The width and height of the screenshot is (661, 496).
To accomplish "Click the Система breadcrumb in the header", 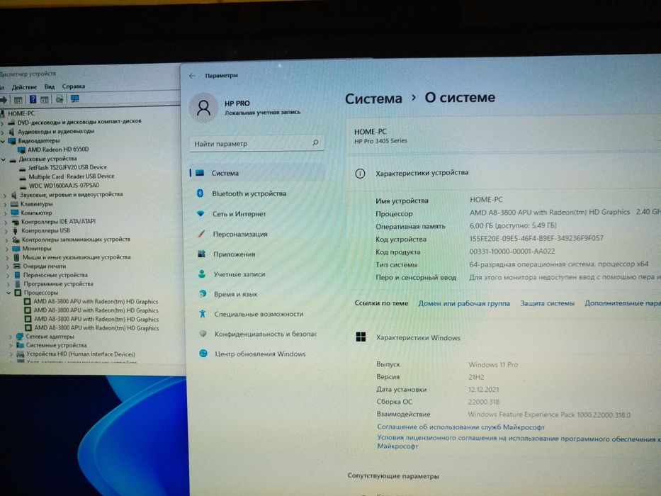I will pos(373,98).
